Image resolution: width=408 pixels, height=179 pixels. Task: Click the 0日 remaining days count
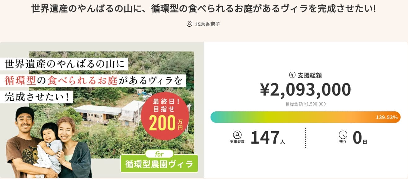point(360,138)
